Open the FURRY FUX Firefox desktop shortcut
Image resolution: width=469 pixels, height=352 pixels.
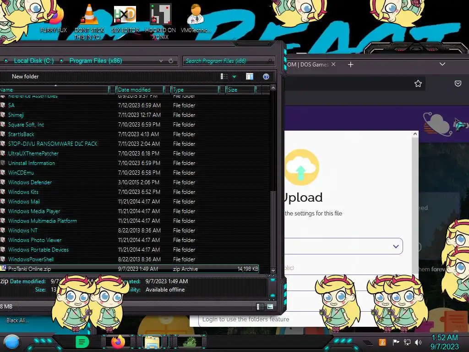click(x=54, y=18)
